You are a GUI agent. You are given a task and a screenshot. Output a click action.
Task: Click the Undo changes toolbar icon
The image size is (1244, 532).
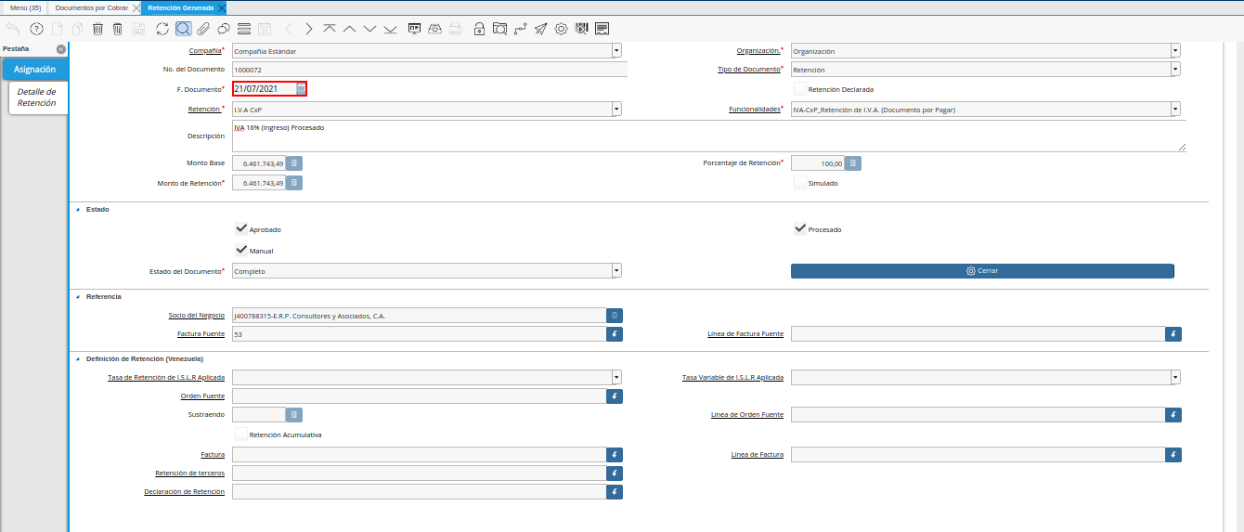[12, 29]
